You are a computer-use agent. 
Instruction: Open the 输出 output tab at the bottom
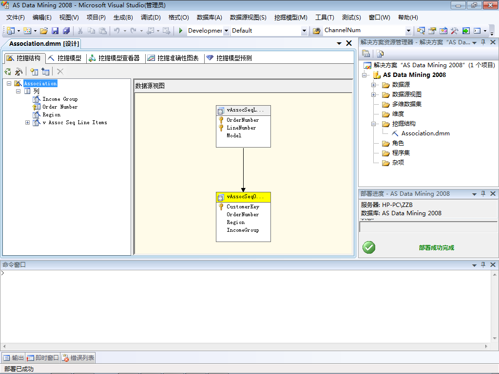click(x=14, y=358)
